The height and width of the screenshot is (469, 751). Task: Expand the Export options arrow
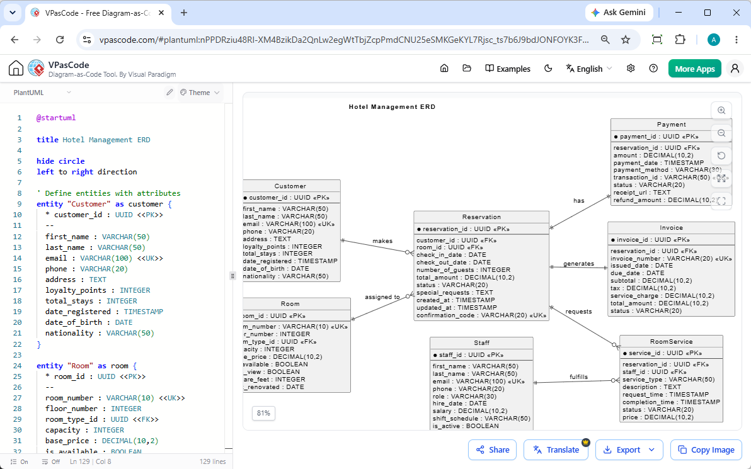click(651, 450)
